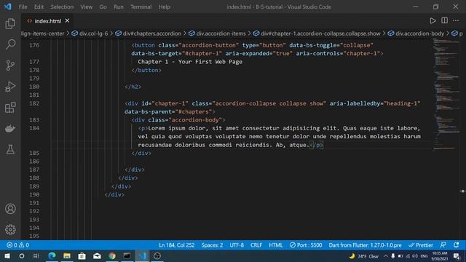Click line number 176 in the gutter

[x=34, y=45]
